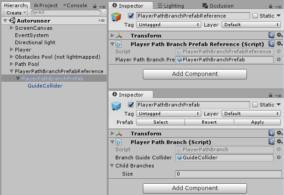The height and width of the screenshot is (195, 284).
Task: Open help for bottom Transform component
Action: (x=271, y=133)
